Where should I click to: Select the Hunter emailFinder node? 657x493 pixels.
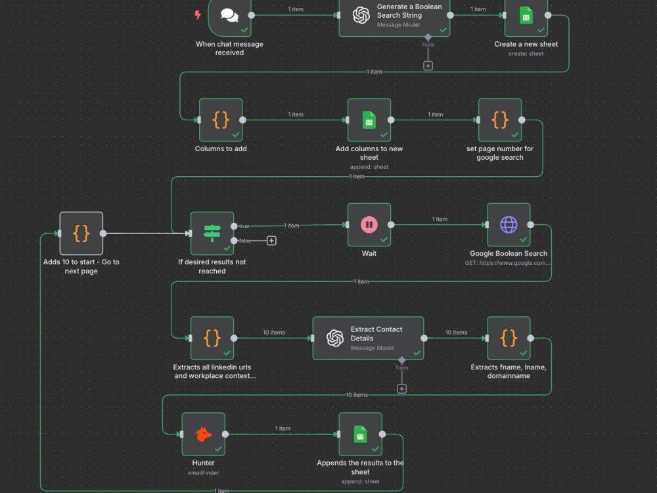tap(203, 434)
